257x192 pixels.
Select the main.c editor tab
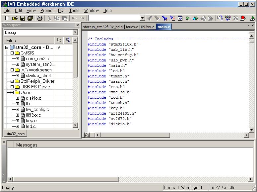(164, 27)
